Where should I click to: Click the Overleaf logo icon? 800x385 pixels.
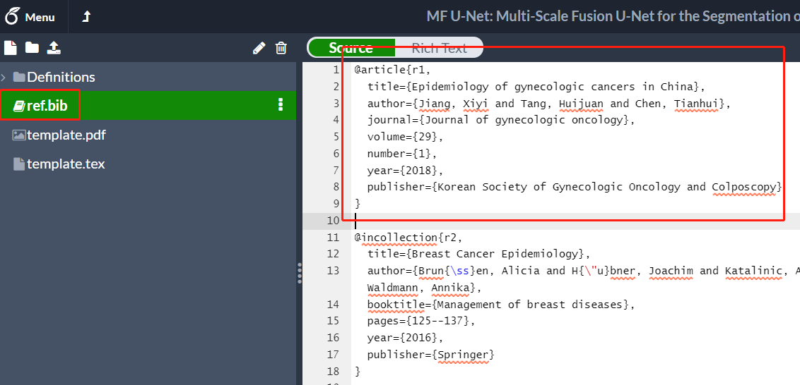12,16
